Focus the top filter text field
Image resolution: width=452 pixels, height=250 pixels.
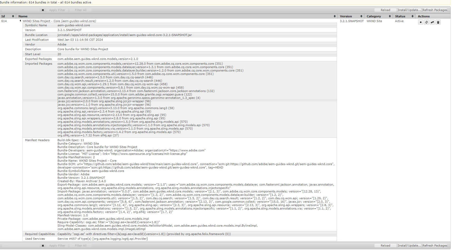[x=21, y=10]
